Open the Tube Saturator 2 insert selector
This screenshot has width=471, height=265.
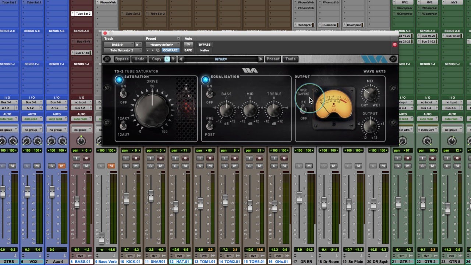123,50
